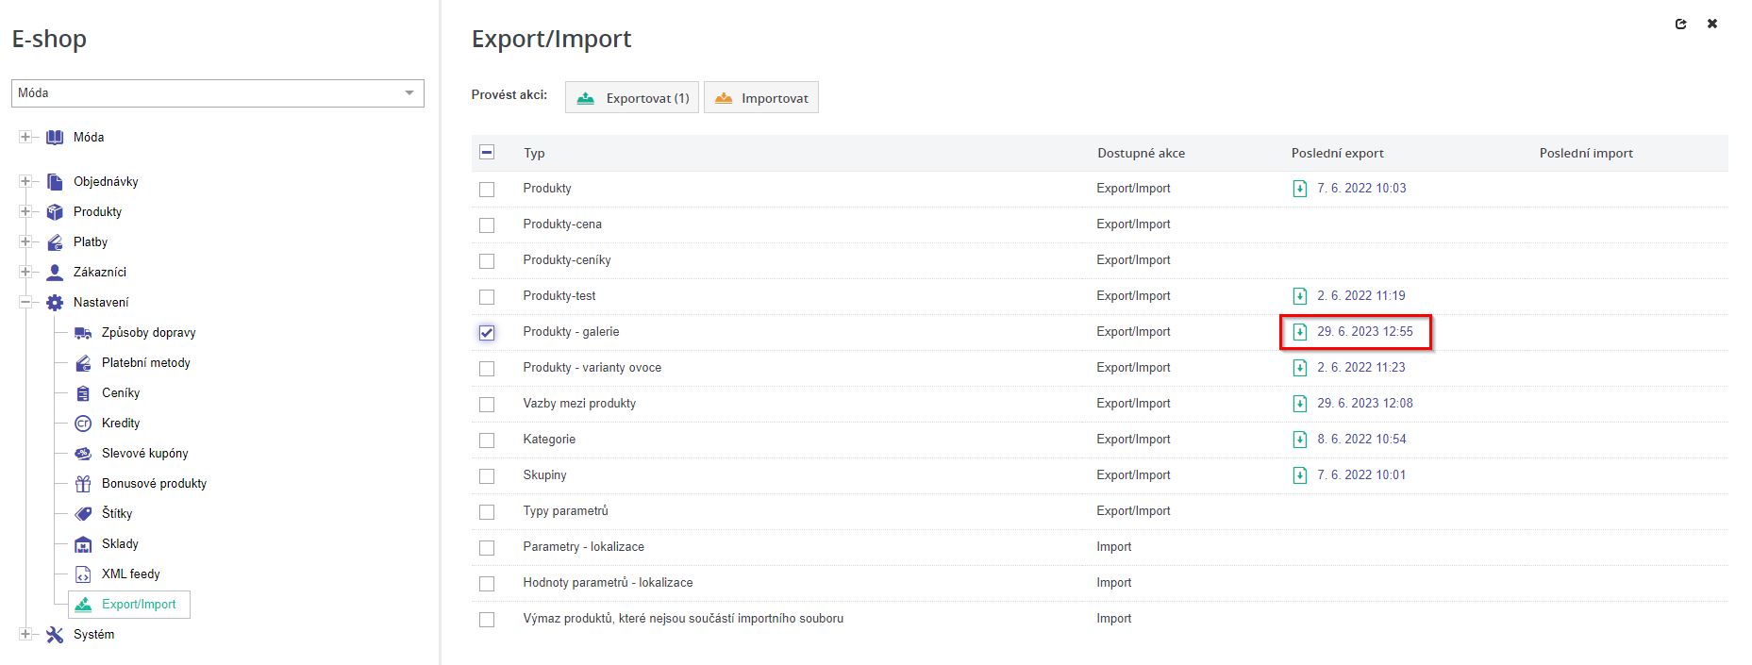Screen dimensions: 1752x665
Task: Click the Importovat button
Action: [x=761, y=98]
